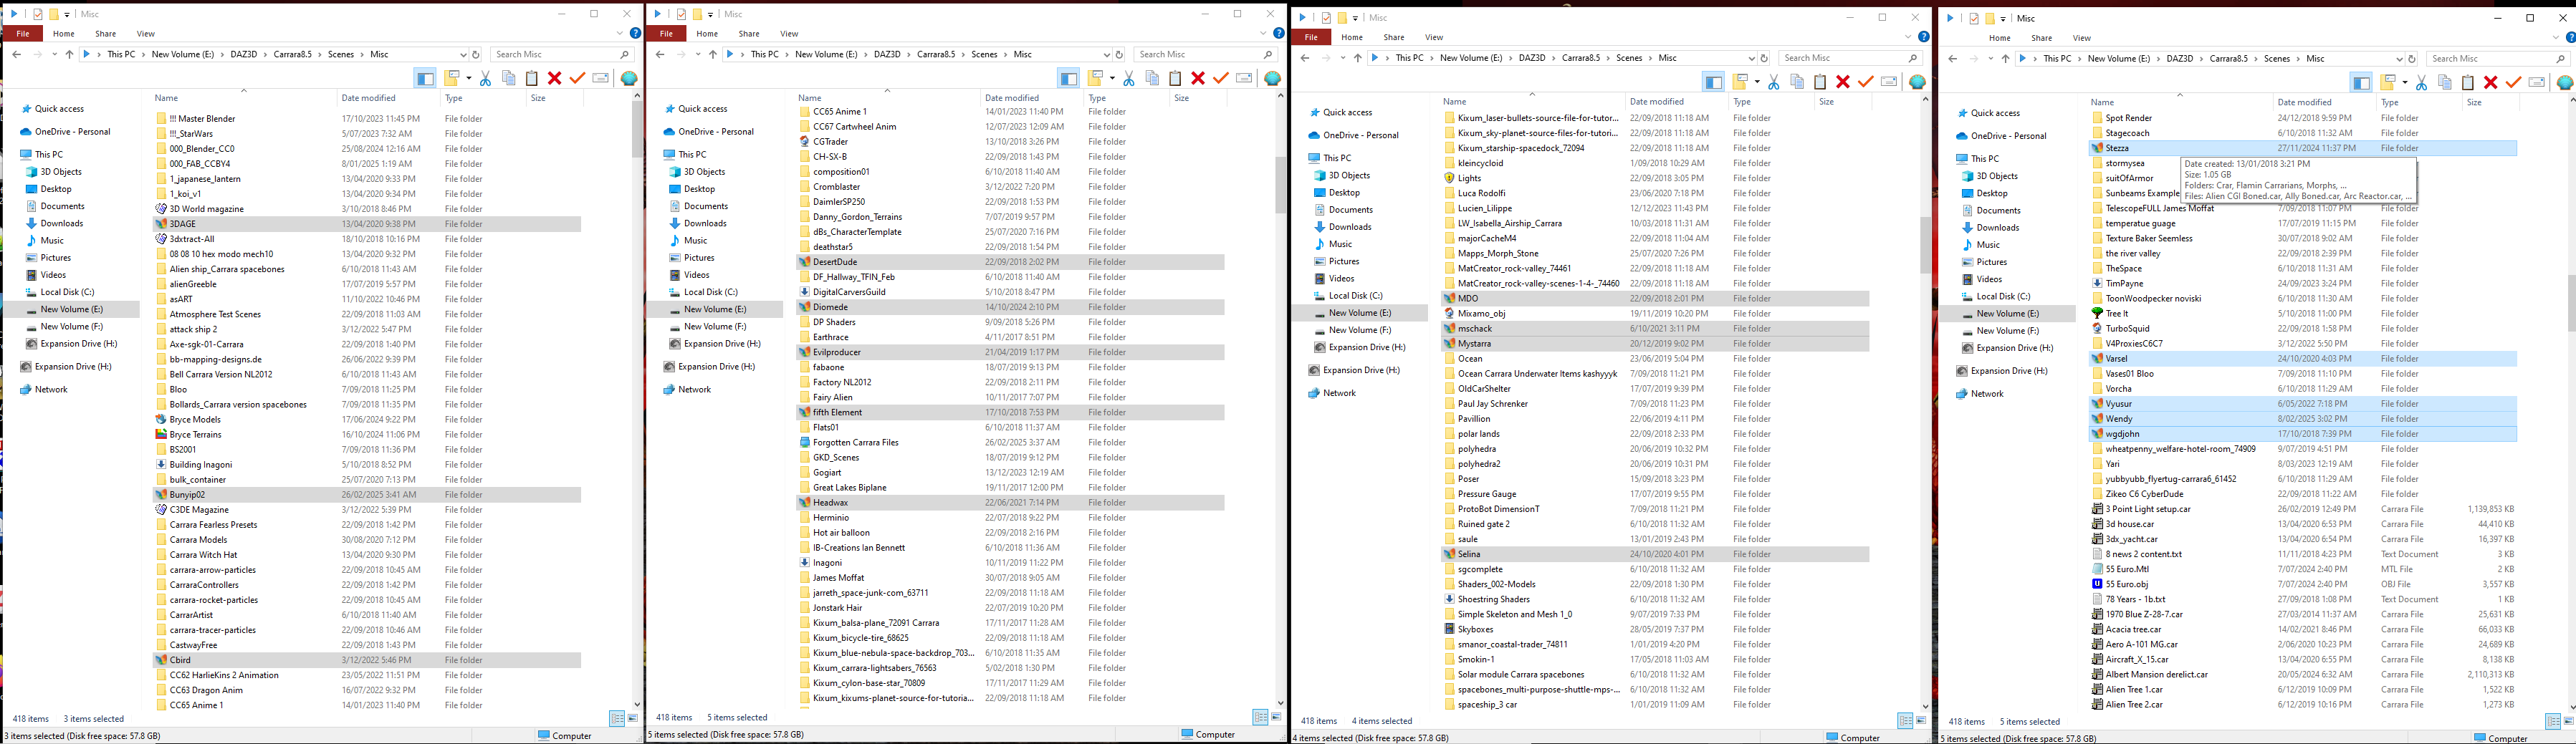Open the Share tab in second window
The height and width of the screenshot is (744, 2576).
pyautogui.click(x=749, y=33)
